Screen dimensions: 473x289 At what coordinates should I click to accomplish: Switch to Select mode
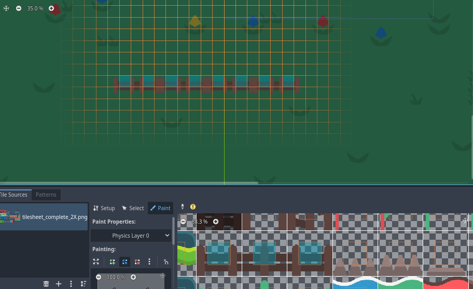[133, 208]
